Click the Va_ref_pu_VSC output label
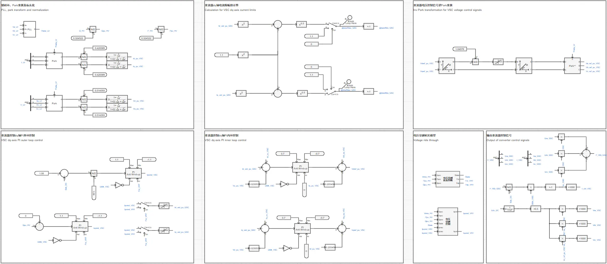The image size is (607, 264). [x=593, y=63]
